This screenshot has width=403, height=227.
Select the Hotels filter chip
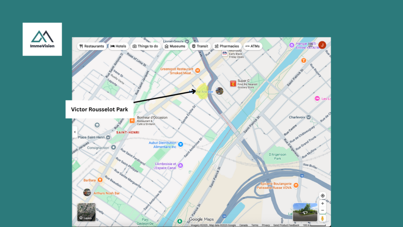[x=118, y=46]
